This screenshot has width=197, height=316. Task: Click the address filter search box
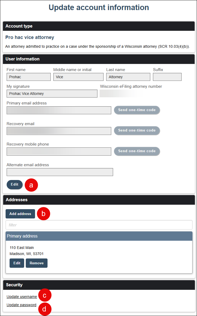(99, 225)
